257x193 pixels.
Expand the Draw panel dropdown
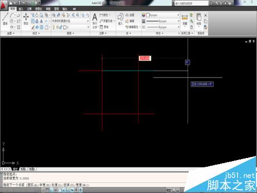(11, 33)
